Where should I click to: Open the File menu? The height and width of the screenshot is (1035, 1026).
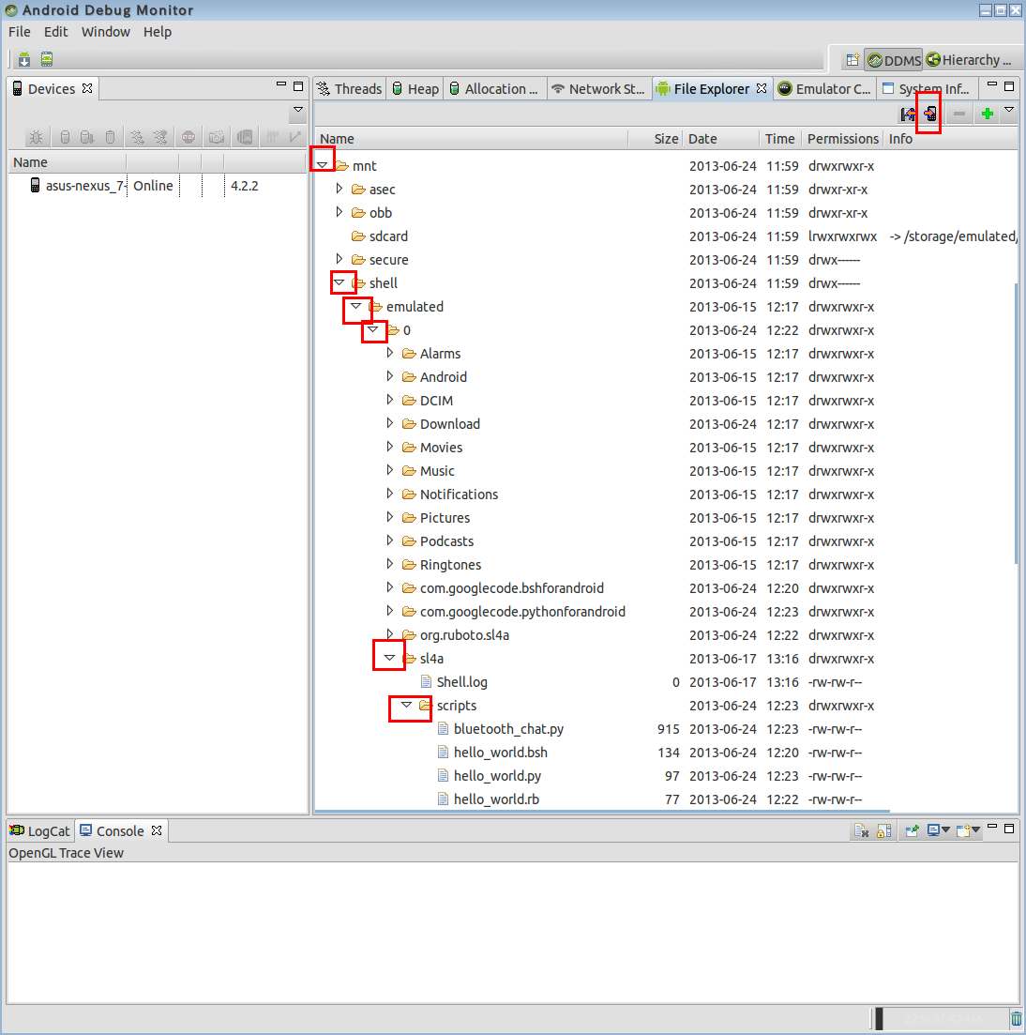(19, 32)
